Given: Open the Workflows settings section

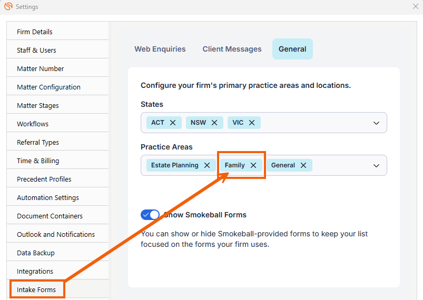Looking at the screenshot, I should click(x=33, y=124).
